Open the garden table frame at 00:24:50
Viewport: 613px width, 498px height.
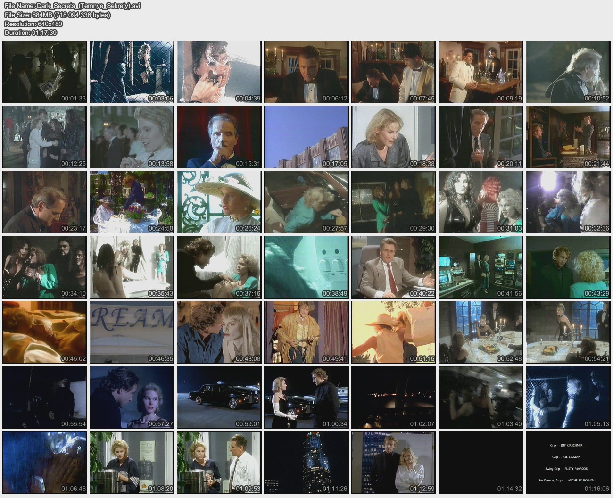[132, 202]
